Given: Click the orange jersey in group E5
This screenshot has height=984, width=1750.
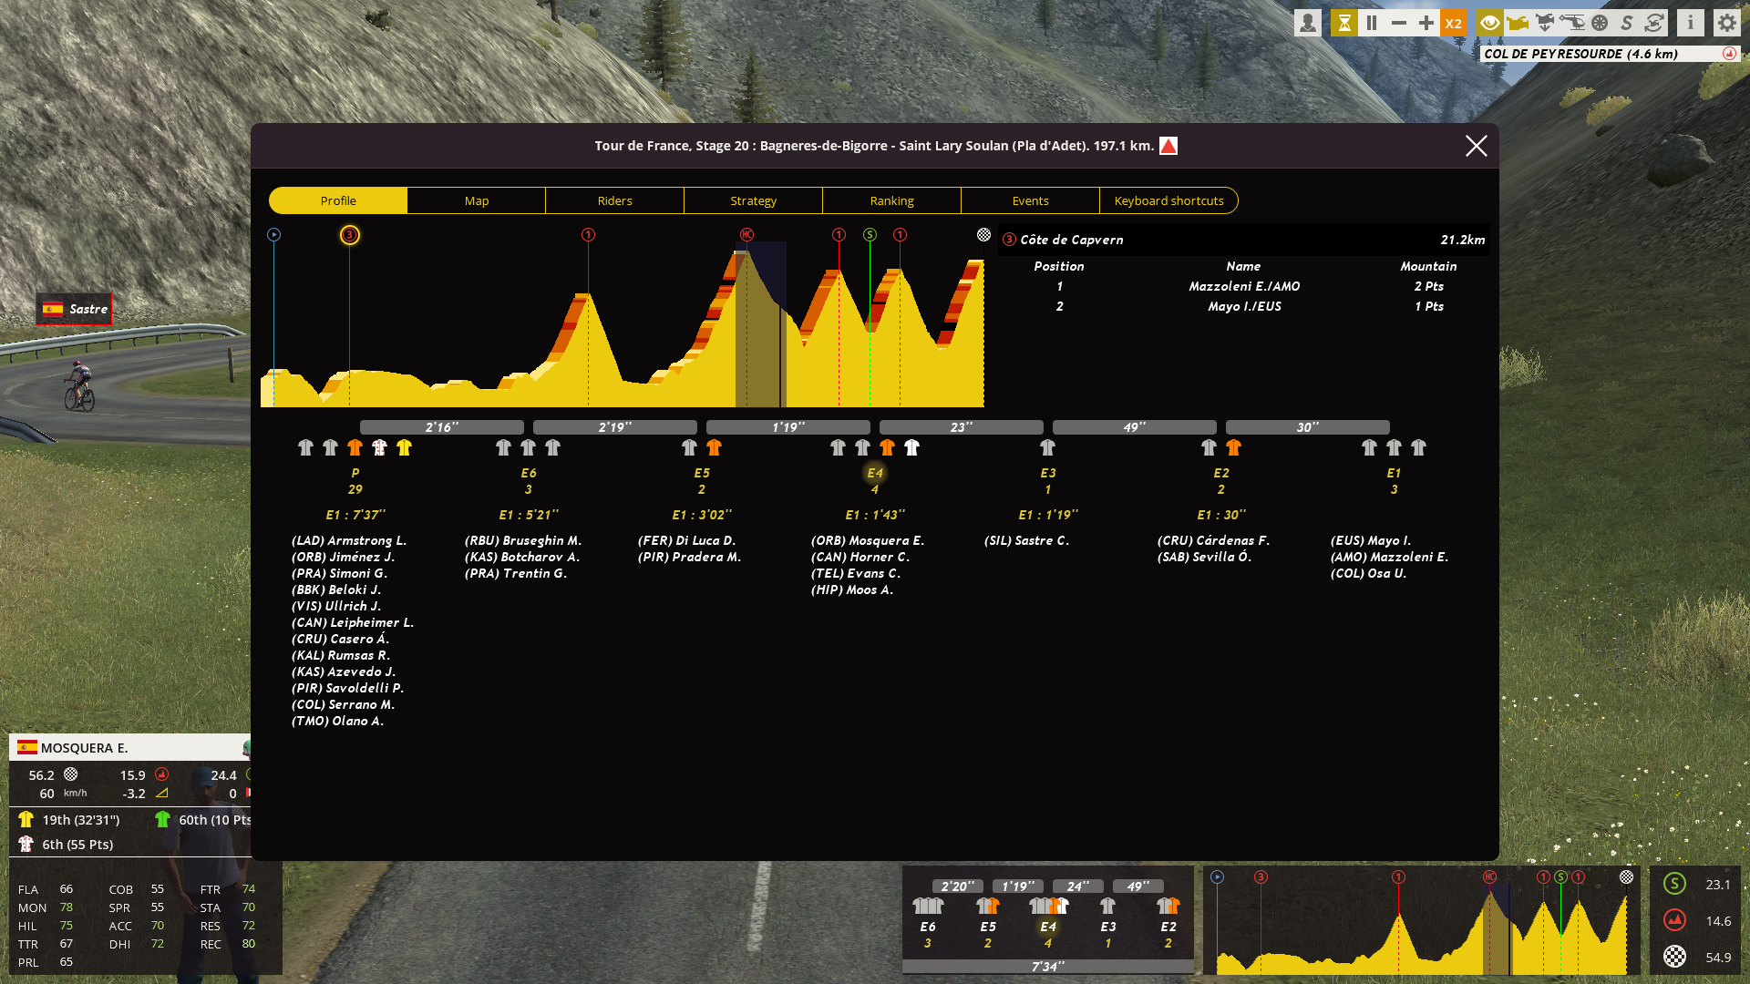Looking at the screenshot, I should tap(715, 447).
